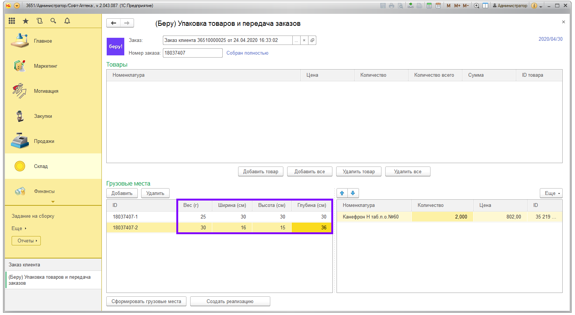The image size is (575, 315).
Task: Move cargo item up with blue arrow
Action: click(342, 193)
